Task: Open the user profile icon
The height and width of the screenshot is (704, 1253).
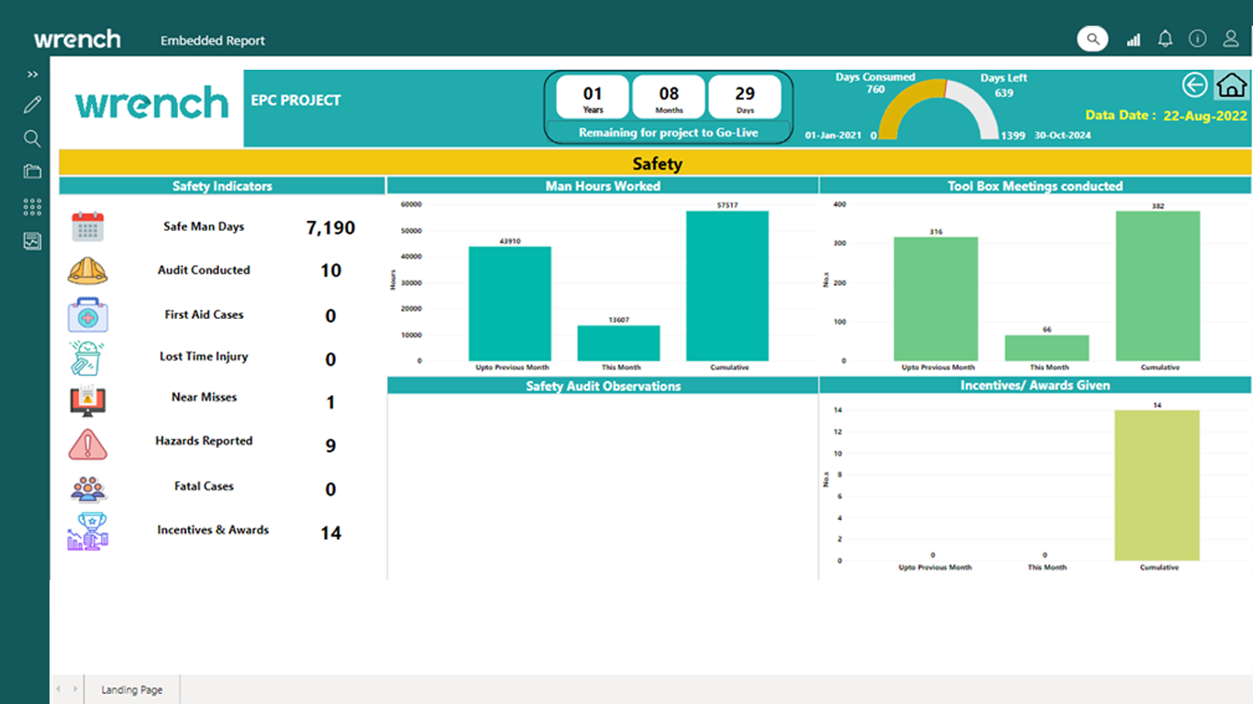Action: (x=1231, y=38)
